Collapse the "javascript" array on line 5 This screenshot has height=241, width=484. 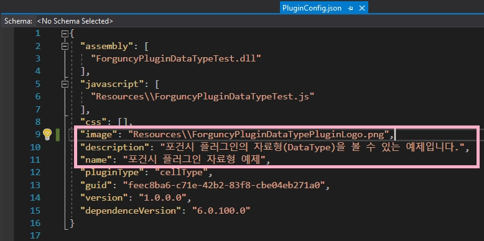point(65,84)
